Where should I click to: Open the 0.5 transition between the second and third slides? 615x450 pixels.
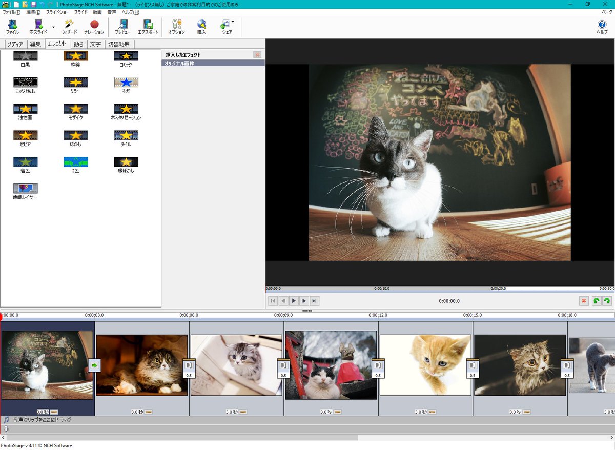click(x=189, y=368)
